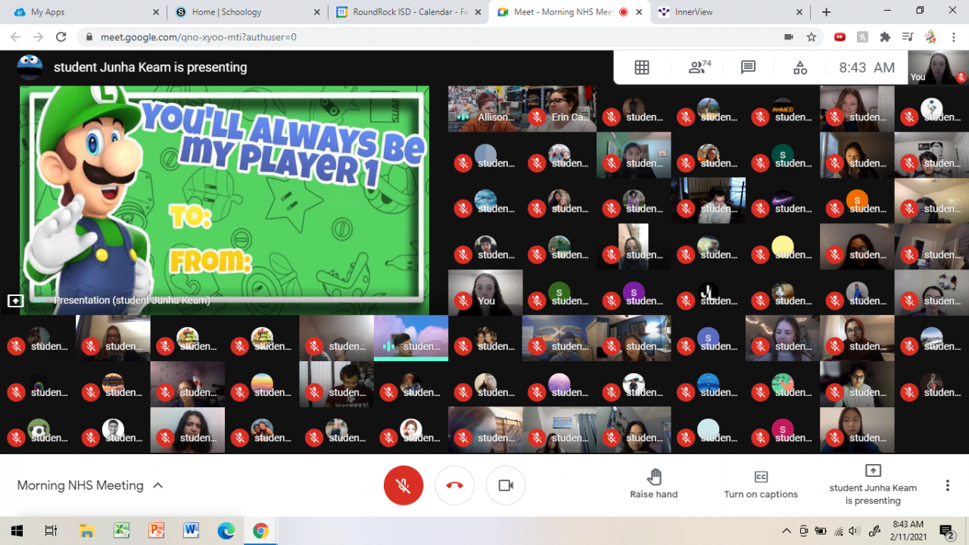Toggle the camera on or off
The height and width of the screenshot is (545, 969).
coord(506,485)
